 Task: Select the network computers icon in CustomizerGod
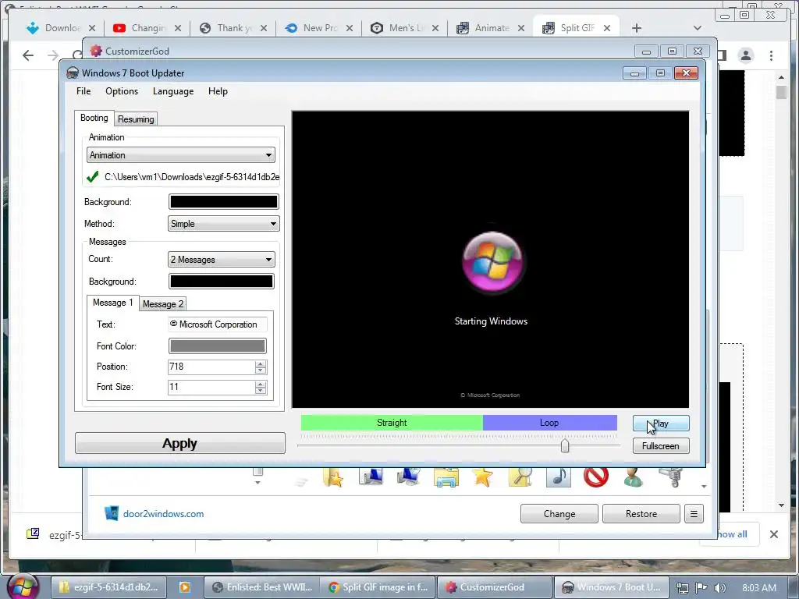408,477
